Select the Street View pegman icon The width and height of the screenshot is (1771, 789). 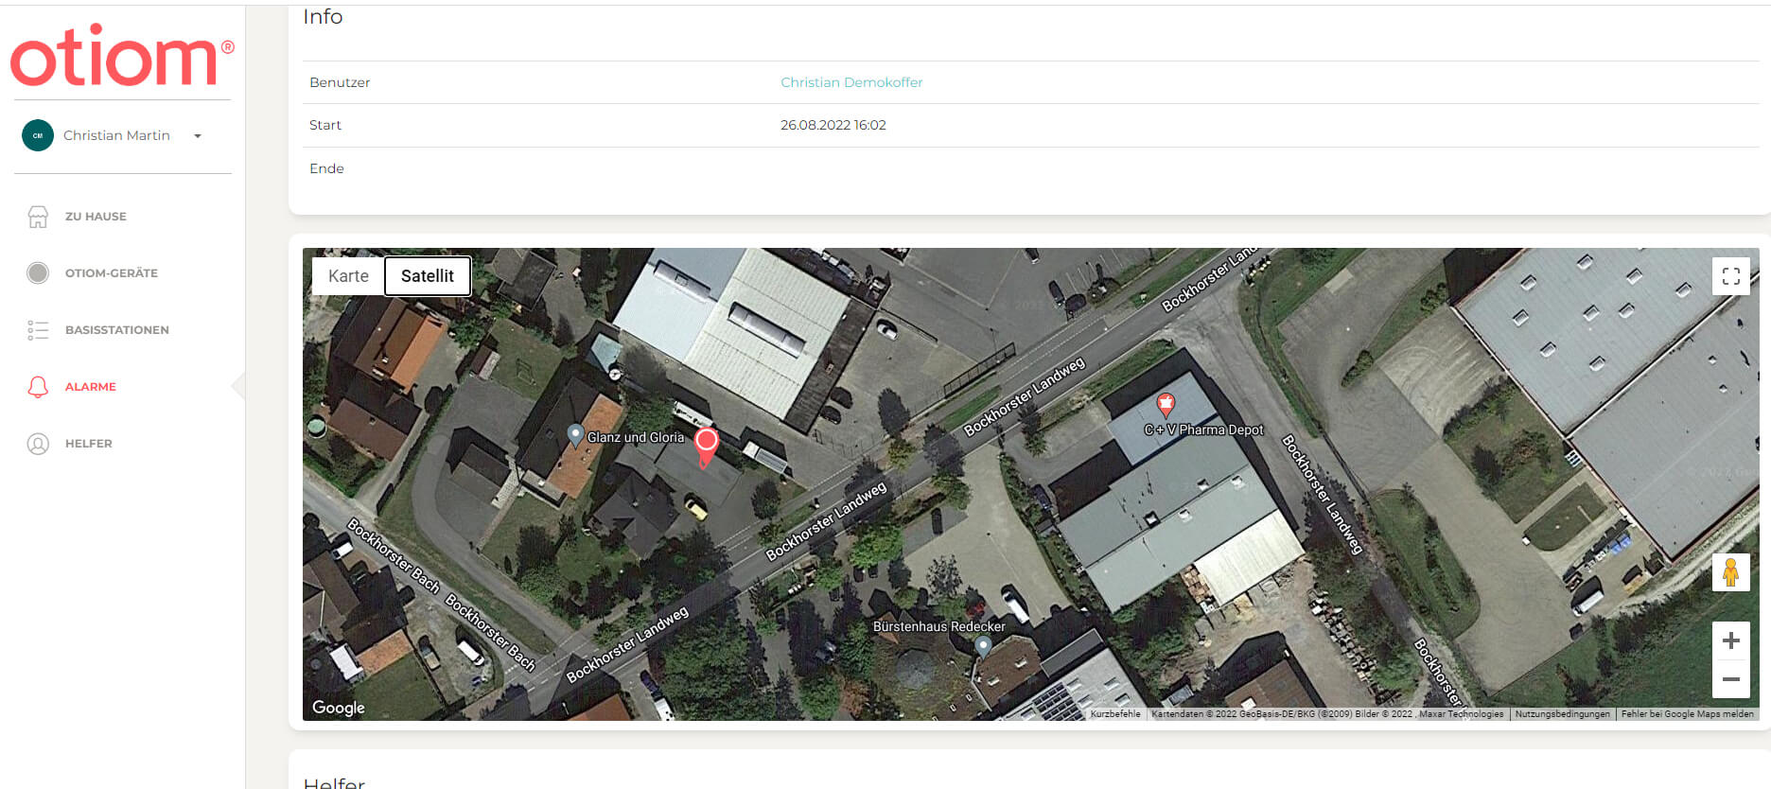pyautogui.click(x=1730, y=572)
